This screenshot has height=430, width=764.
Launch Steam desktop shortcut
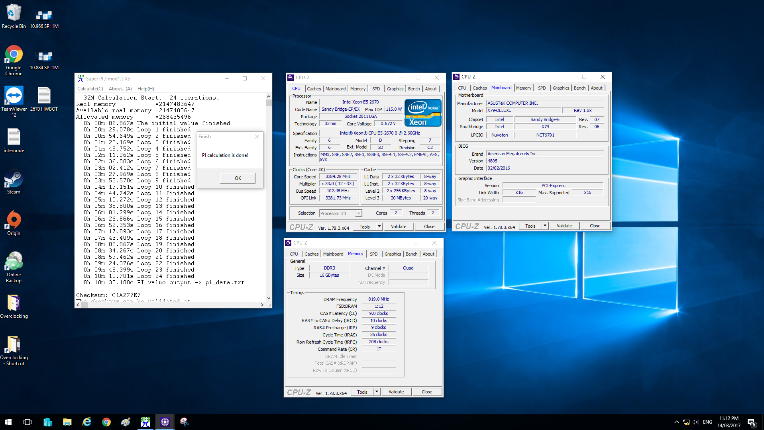point(14,182)
